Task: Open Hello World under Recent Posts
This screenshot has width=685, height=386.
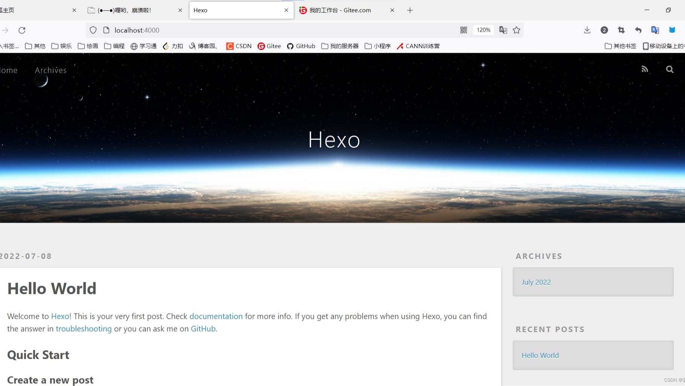Action: [540, 355]
